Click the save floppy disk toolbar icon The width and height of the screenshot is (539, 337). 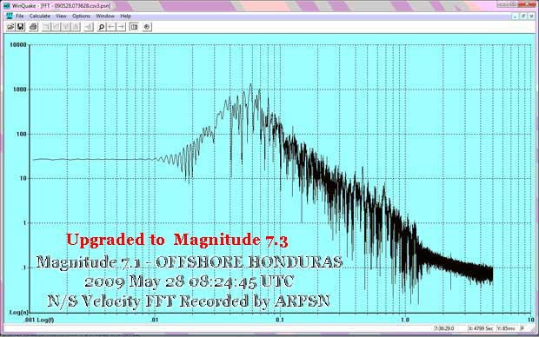point(21,27)
